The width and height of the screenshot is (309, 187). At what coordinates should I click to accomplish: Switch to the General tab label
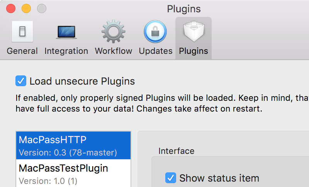22,51
